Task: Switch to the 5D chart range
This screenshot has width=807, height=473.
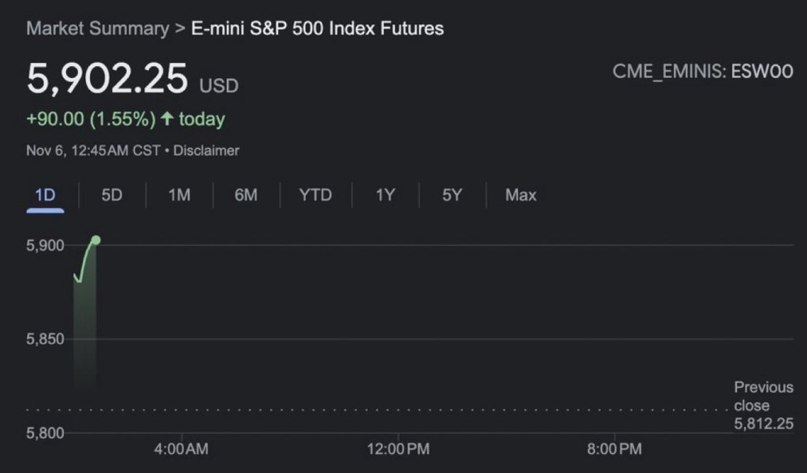Action: [112, 195]
